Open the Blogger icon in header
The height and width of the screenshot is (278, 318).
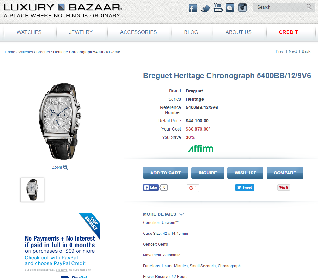pyautogui.click(x=230, y=8)
